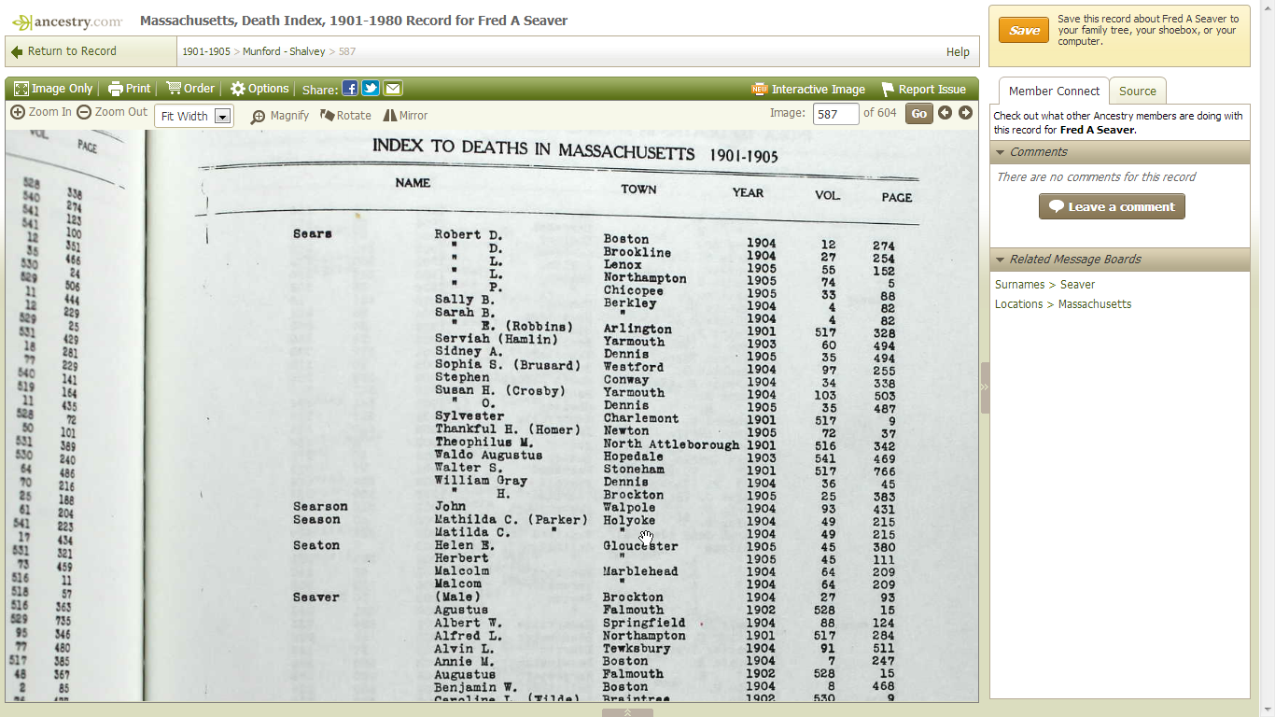Zoom out of the document image
The height and width of the screenshot is (717, 1275).
111,111
